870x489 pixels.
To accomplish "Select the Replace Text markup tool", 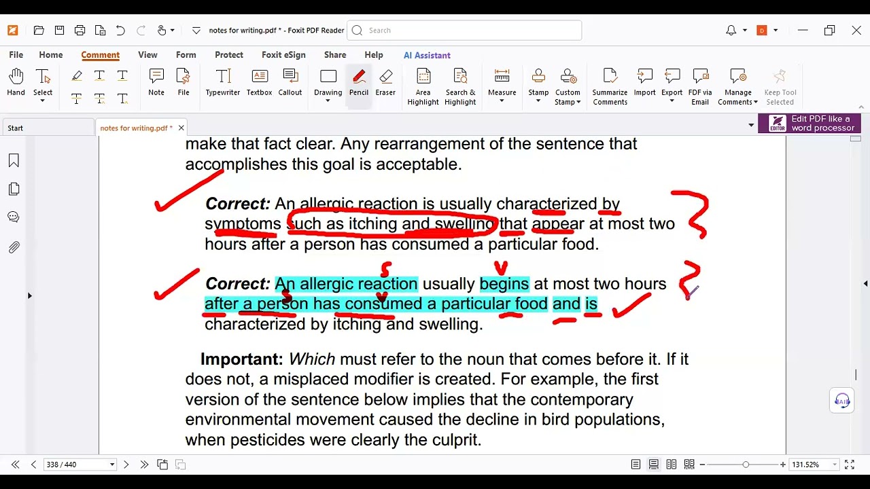I will (x=99, y=98).
